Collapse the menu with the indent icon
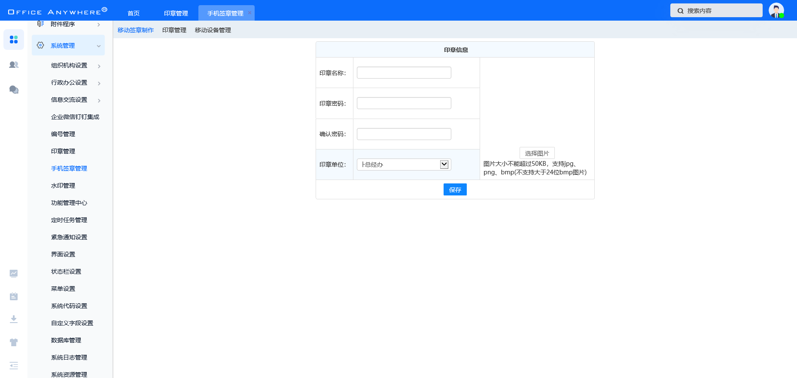Image resolution: width=797 pixels, height=378 pixels. click(14, 366)
